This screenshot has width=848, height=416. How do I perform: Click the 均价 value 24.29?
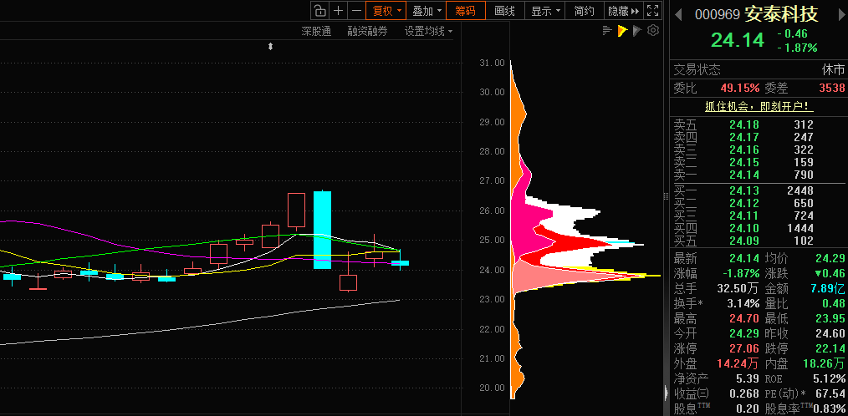point(830,258)
